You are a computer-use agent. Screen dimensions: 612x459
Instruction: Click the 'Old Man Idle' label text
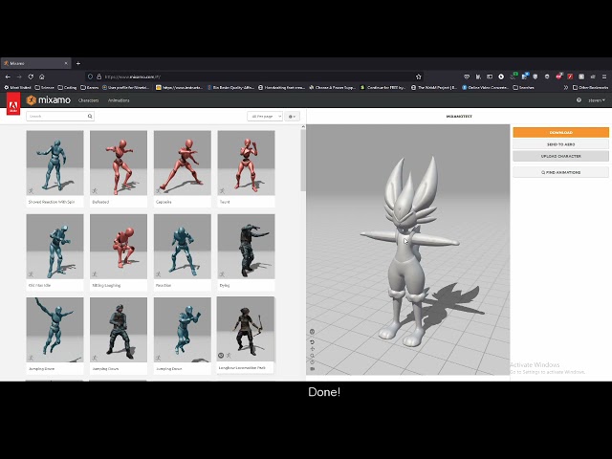39,285
